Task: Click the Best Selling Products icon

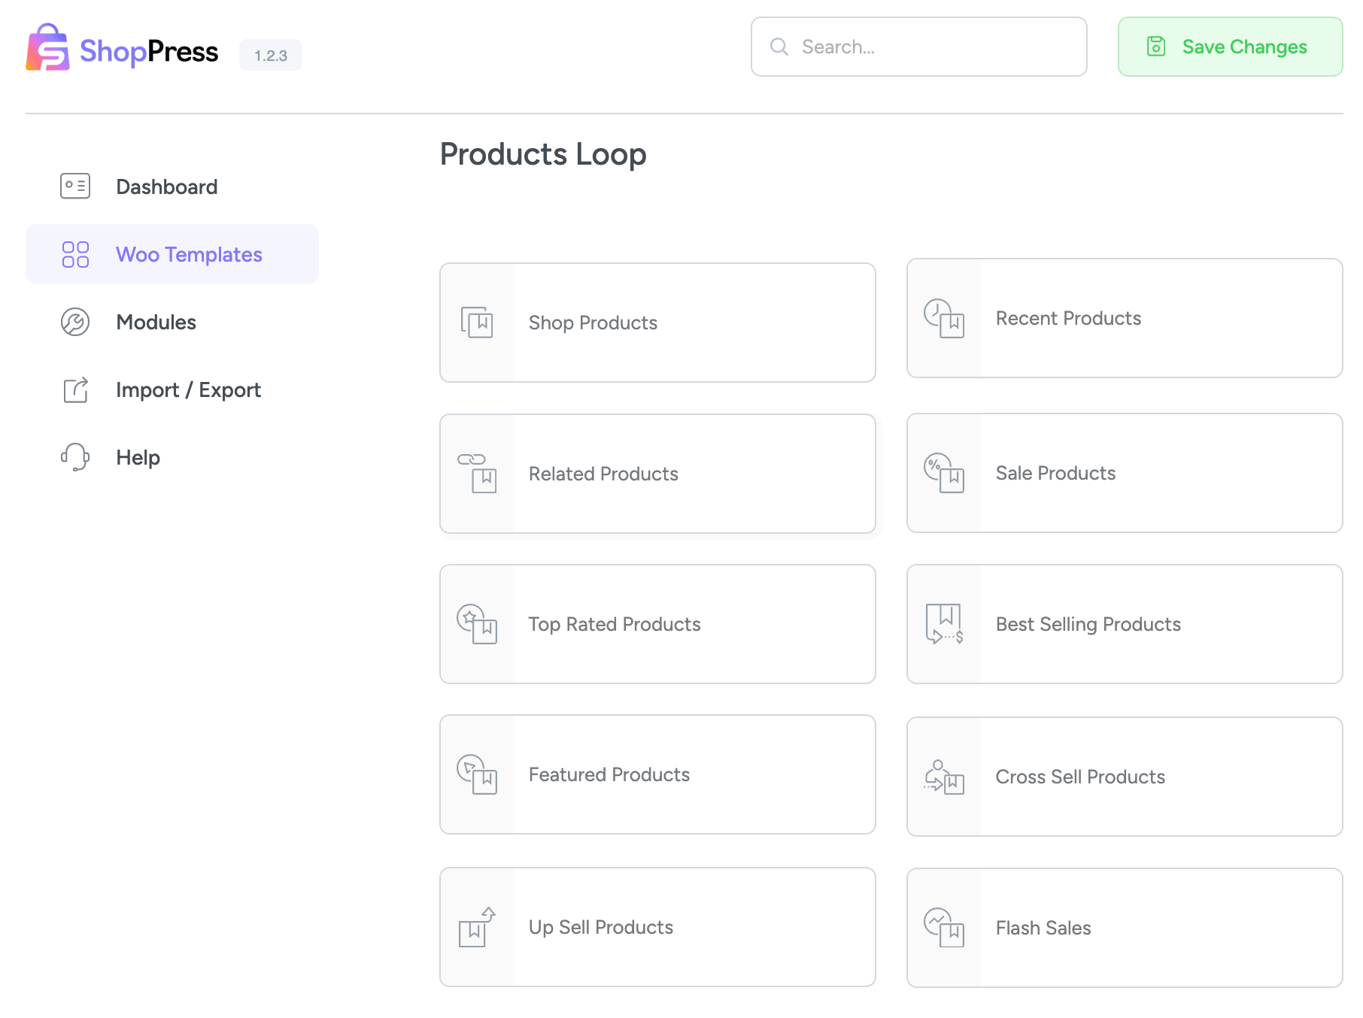Action: click(x=944, y=624)
